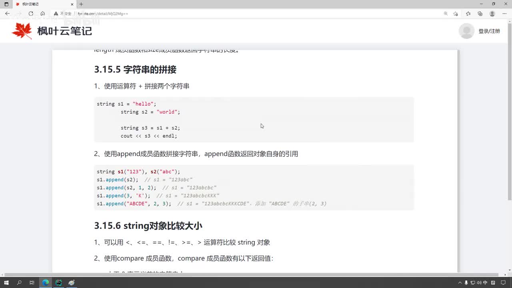Click the text 使用运算符 + 拼接两个字符串
Image resolution: width=512 pixels, height=288 pixels.
pos(147,86)
